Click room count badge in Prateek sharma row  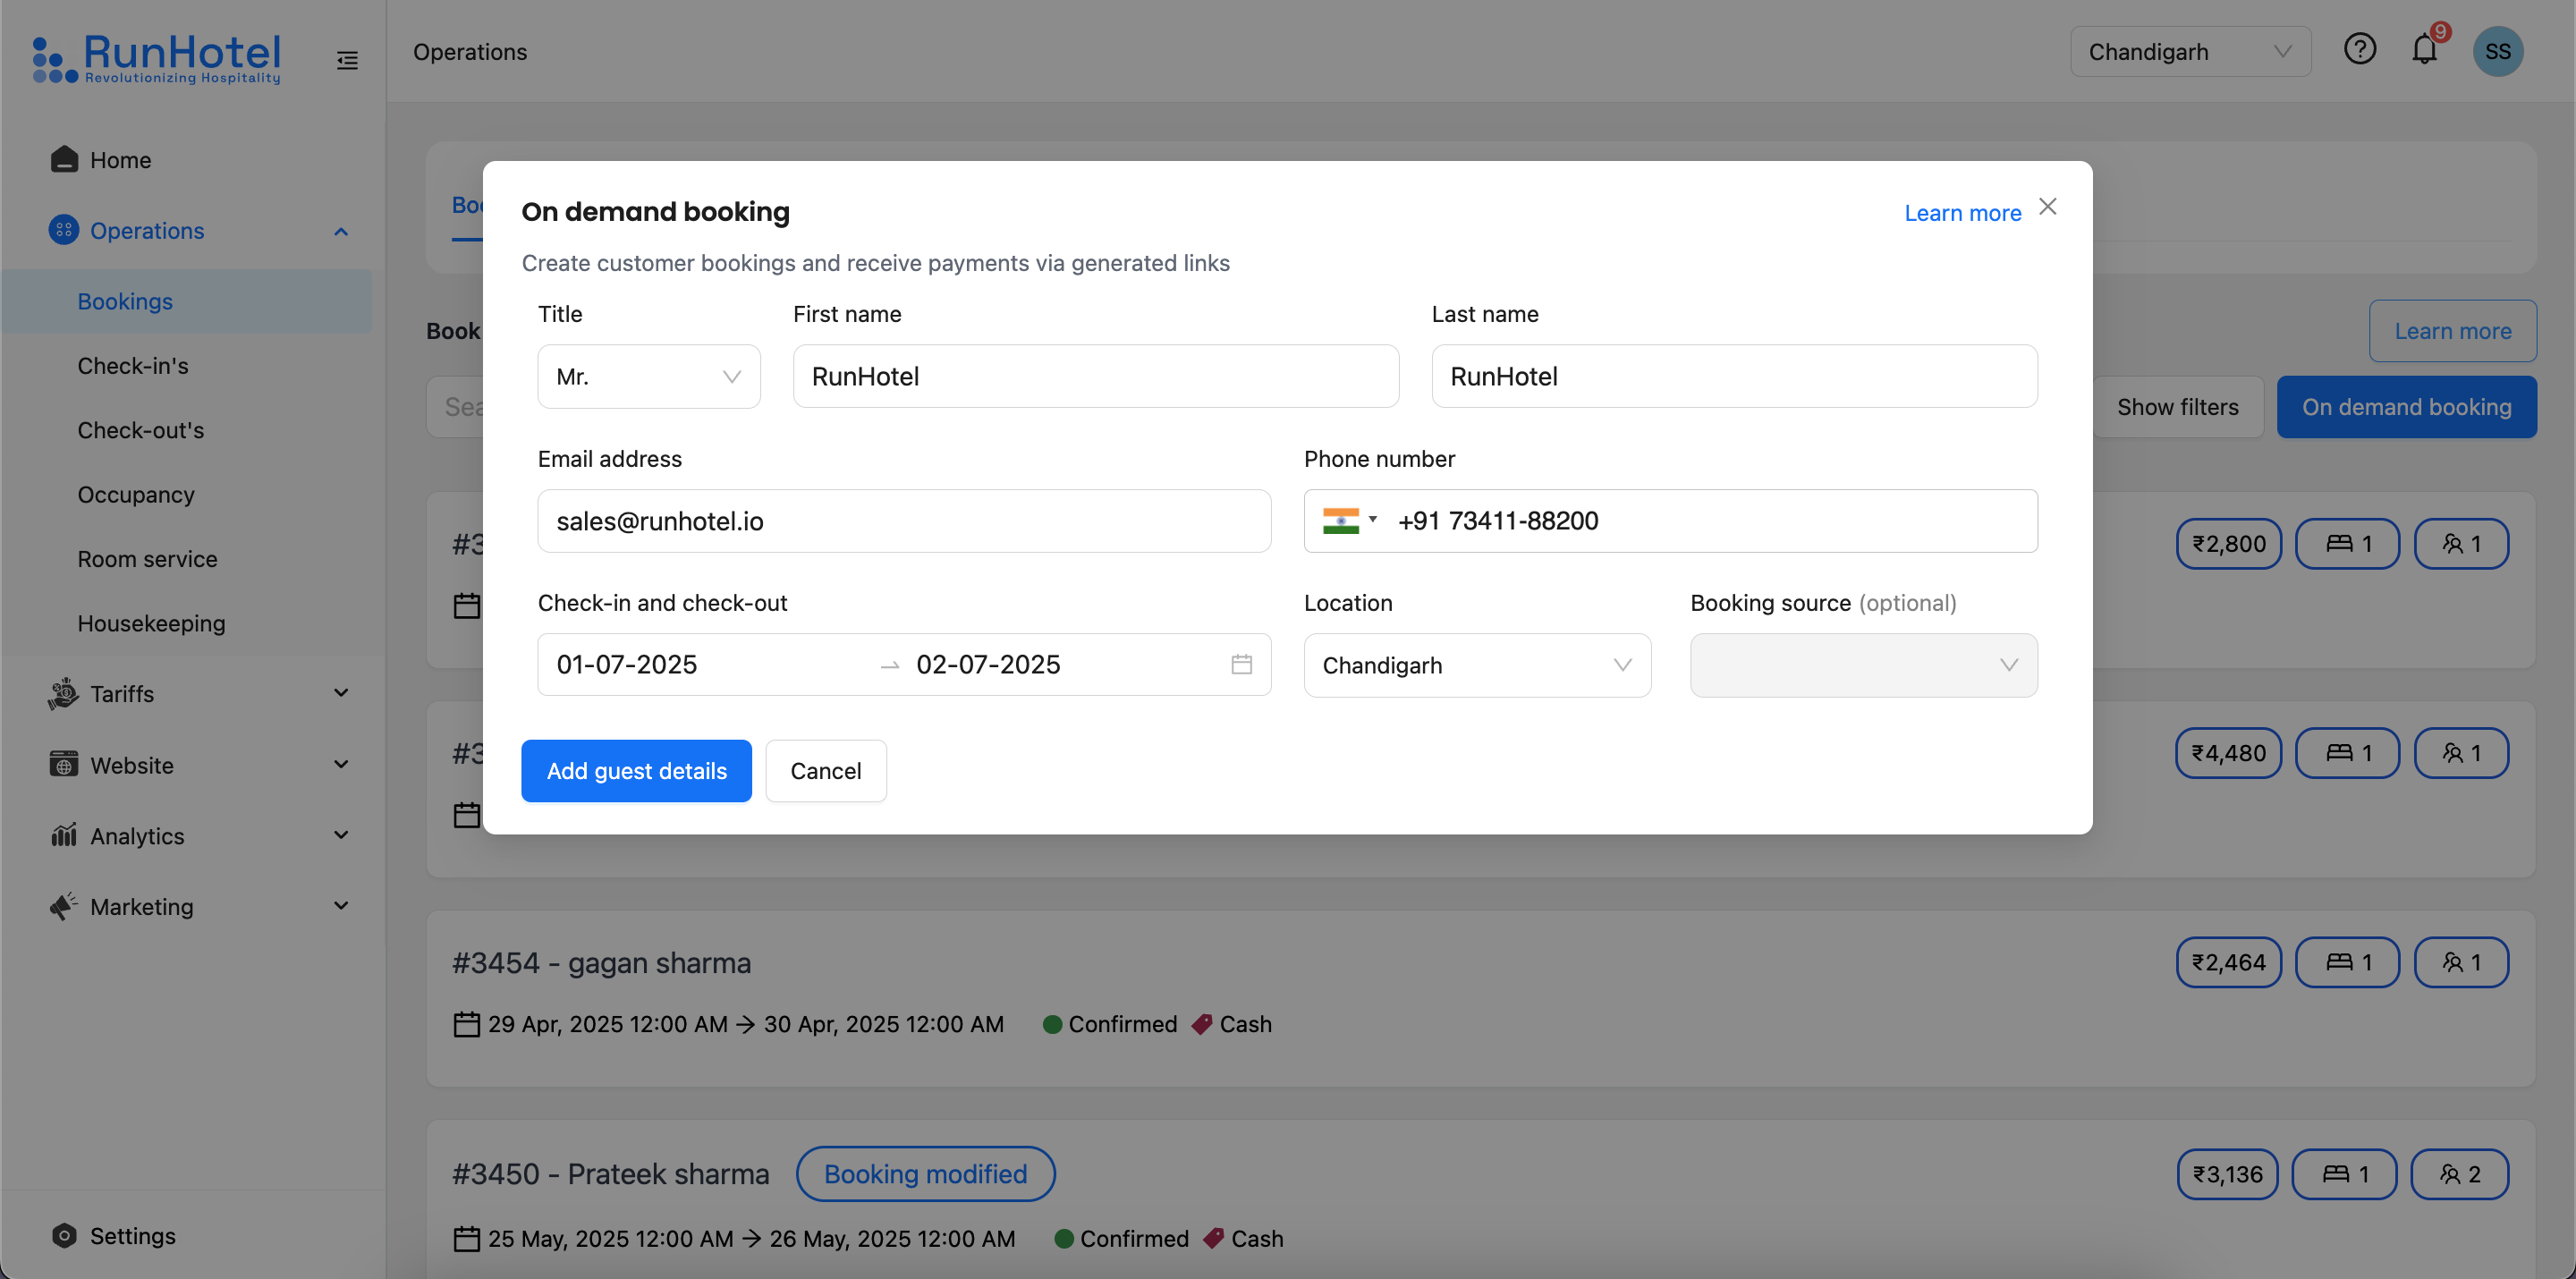[2344, 1174]
